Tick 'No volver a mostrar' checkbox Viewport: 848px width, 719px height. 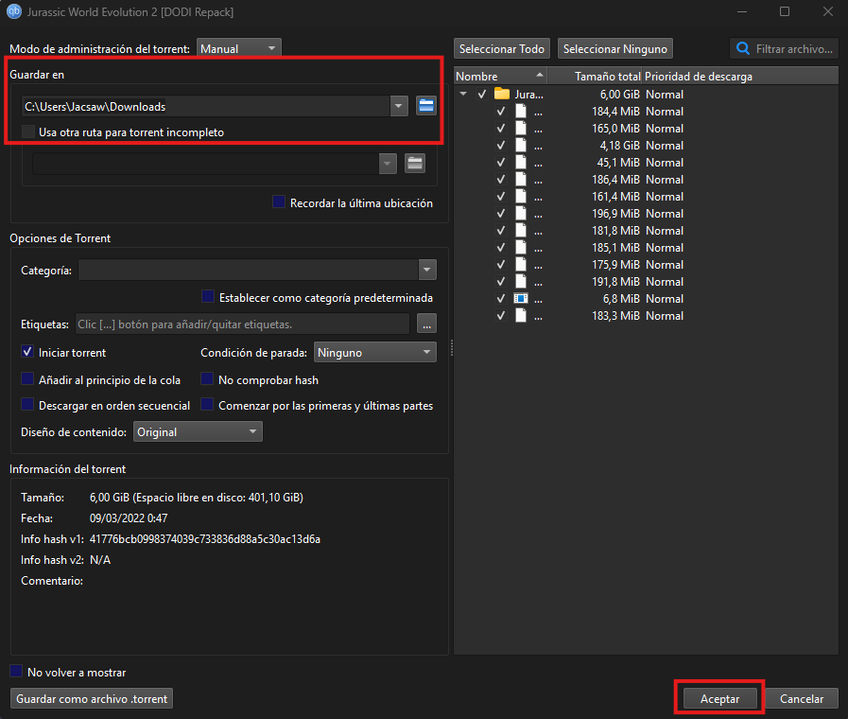16,672
